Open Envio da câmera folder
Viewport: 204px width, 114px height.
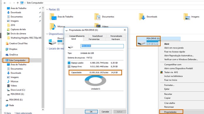[18, 33]
